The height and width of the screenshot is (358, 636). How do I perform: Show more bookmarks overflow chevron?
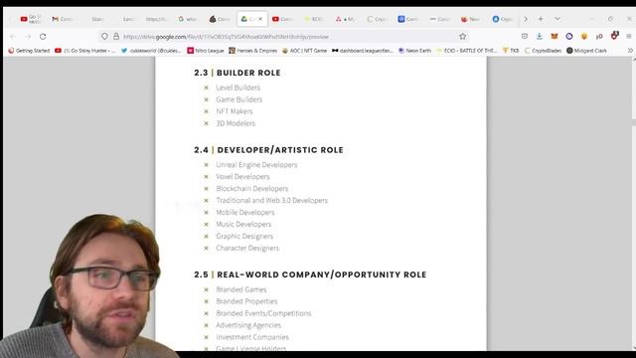pos(630,51)
